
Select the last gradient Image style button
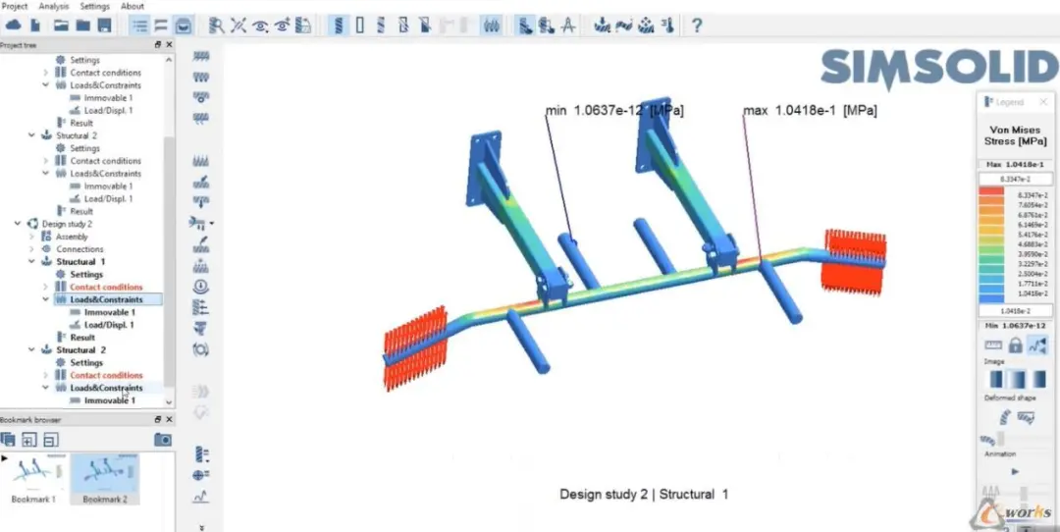click(x=1039, y=379)
